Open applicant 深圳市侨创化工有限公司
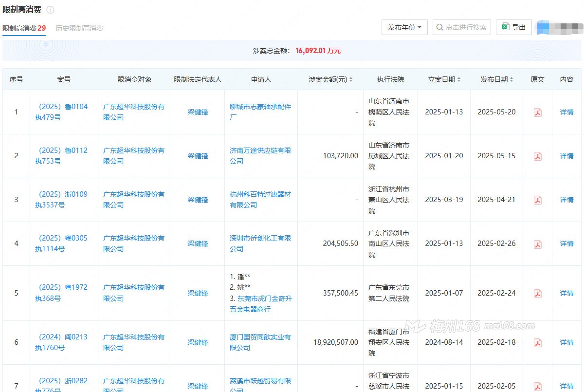584x392 pixels. [x=260, y=243]
